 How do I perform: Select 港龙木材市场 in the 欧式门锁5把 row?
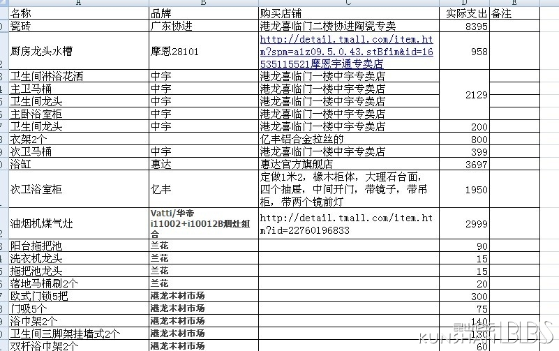click(x=204, y=296)
